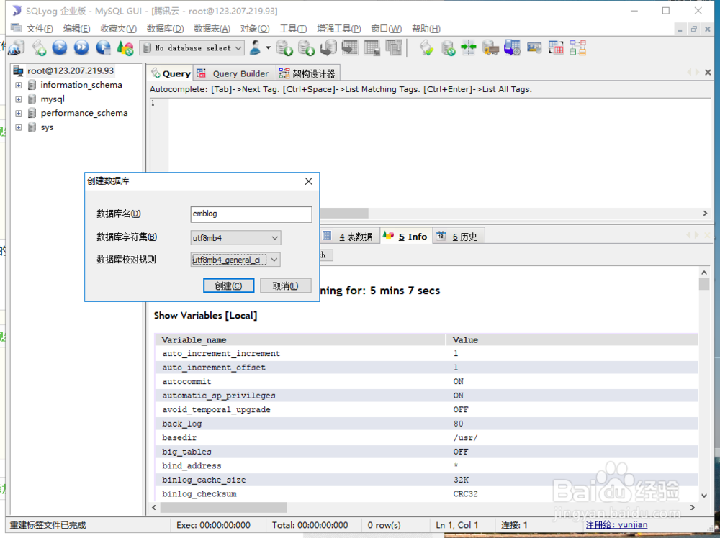Viewport: 720px width, 538px height.
Task: Open the arrow beside User Manager icon
Action: (x=268, y=47)
